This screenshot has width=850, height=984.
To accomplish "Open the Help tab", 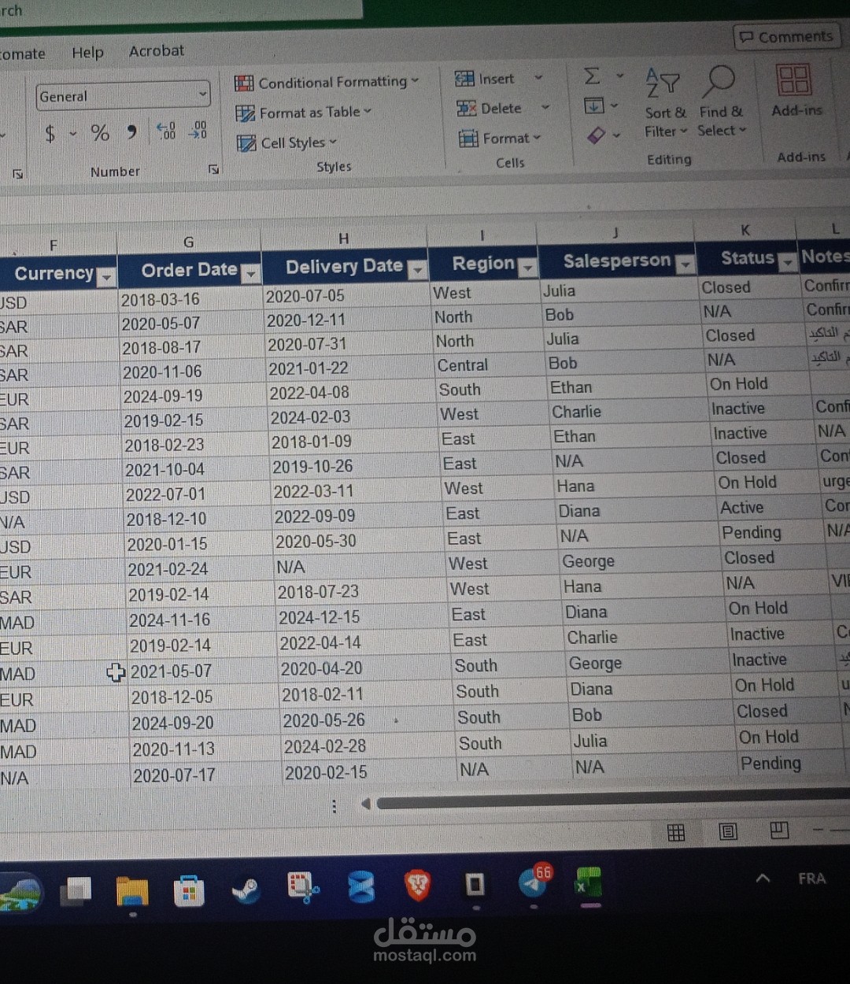I will pos(87,53).
